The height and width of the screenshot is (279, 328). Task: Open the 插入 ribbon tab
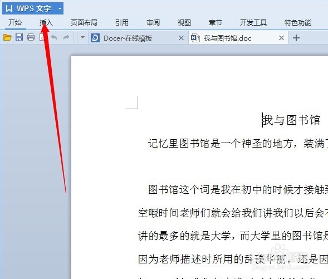click(46, 23)
